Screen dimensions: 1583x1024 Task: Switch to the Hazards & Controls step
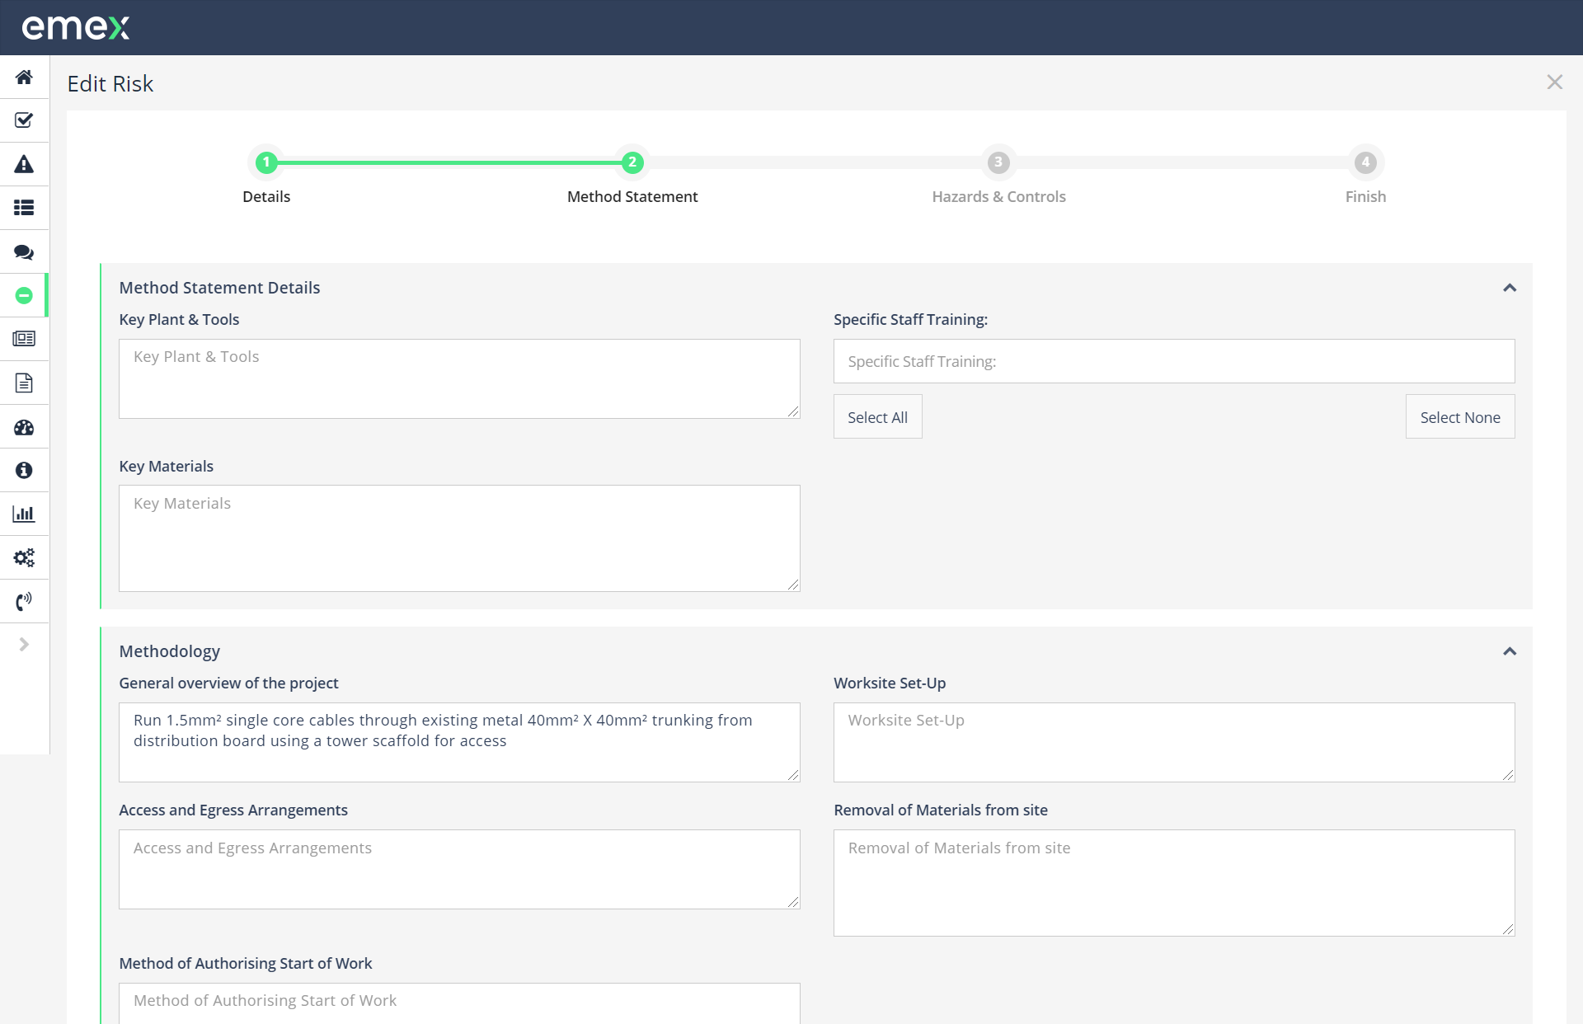998,162
